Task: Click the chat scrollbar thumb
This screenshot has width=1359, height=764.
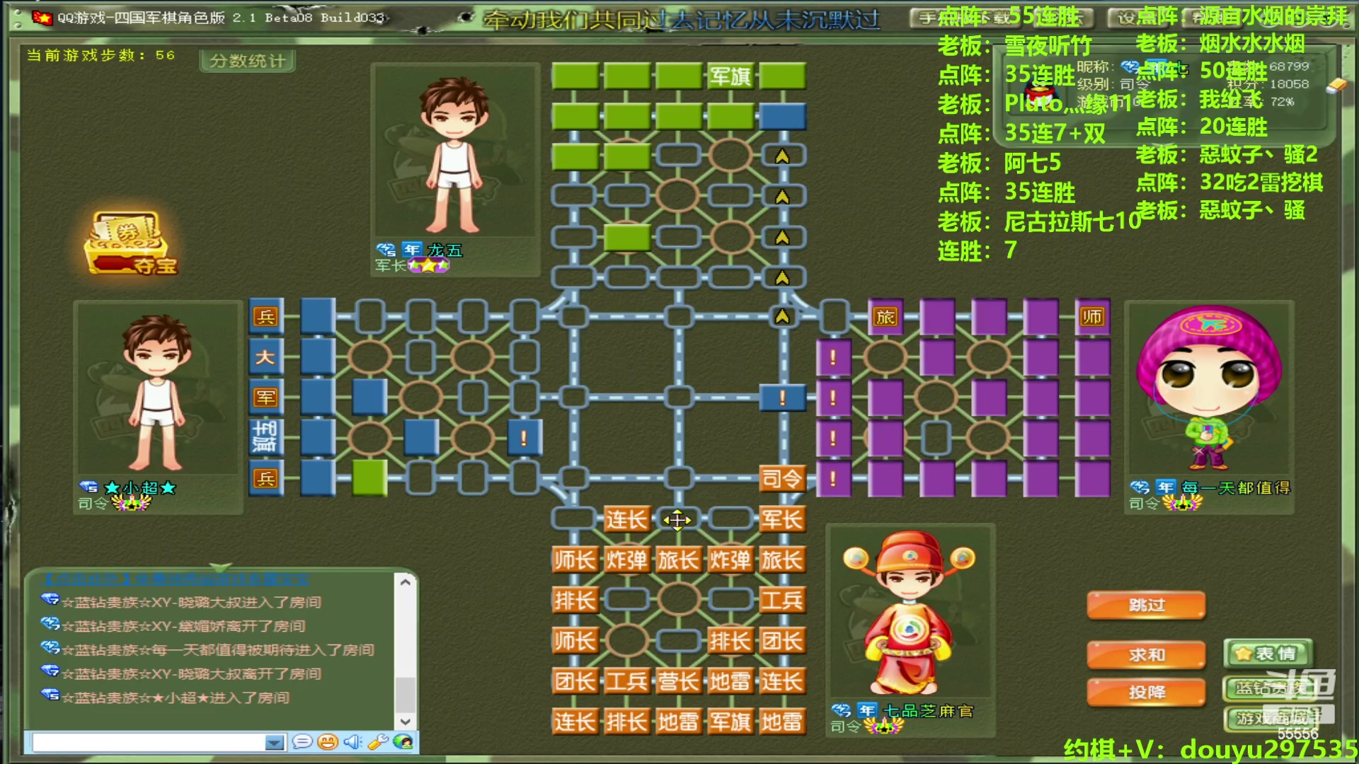Action: tap(405, 695)
